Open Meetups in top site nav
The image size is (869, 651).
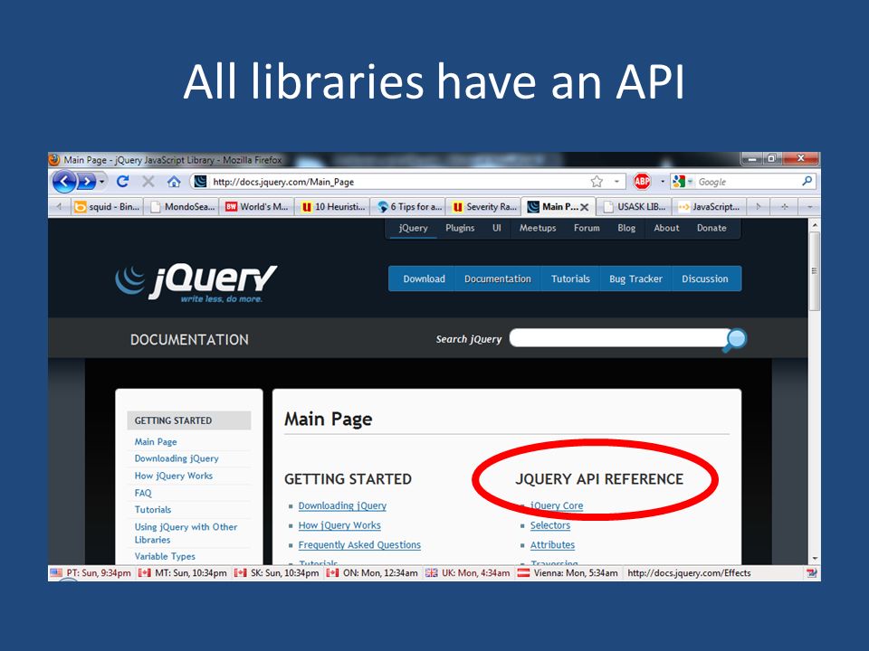(x=538, y=228)
